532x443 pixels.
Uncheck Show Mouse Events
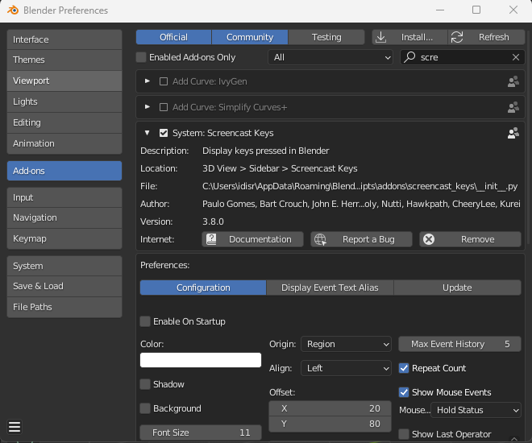404,392
